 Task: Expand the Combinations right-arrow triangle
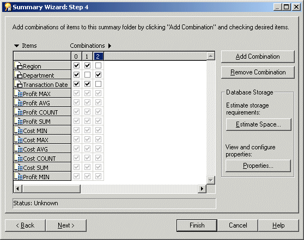pos(110,46)
